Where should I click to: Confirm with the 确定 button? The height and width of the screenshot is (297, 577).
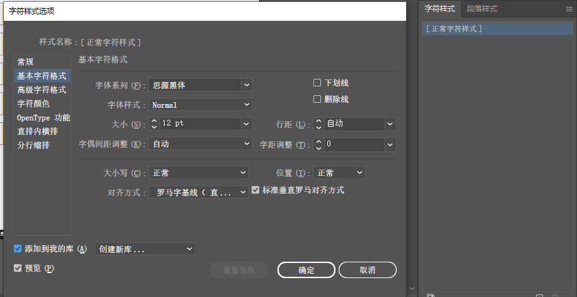(x=306, y=270)
